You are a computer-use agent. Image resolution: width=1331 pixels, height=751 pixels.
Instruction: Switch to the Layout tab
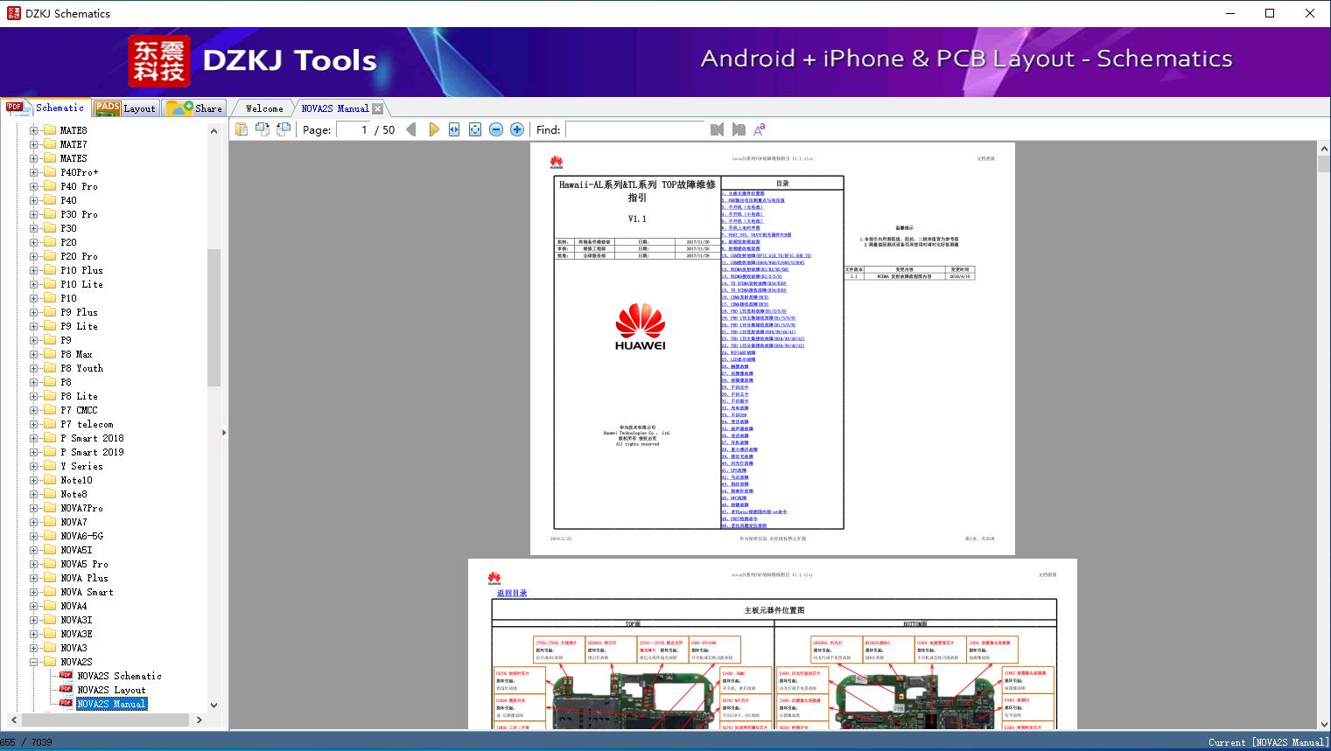(125, 108)
